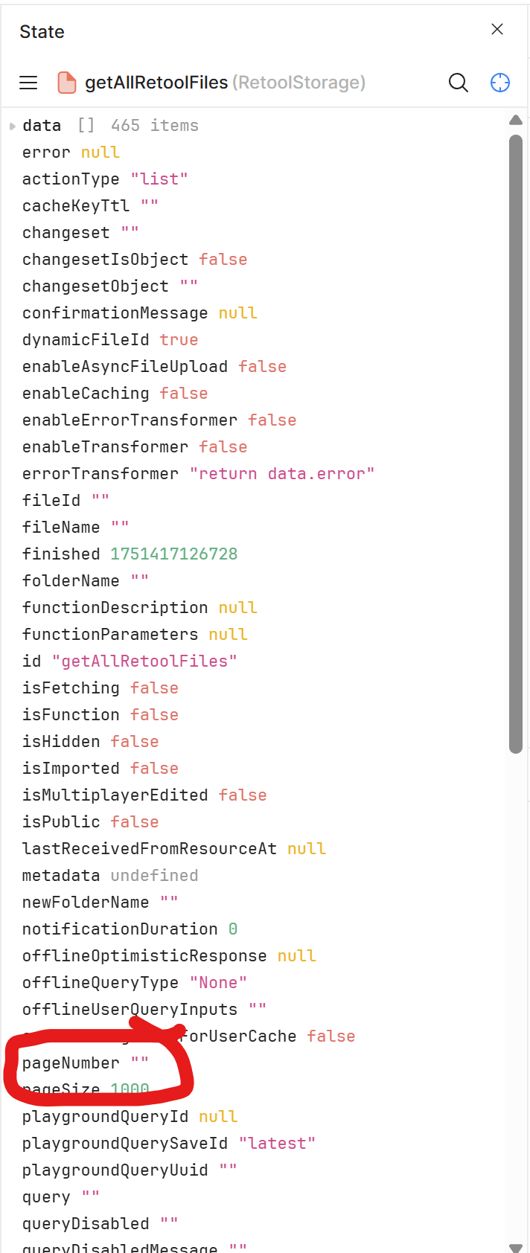This screenshot has height=1253, width=530.
Task: Click the scrollbar up arrow
Action: tap(516, 120)
